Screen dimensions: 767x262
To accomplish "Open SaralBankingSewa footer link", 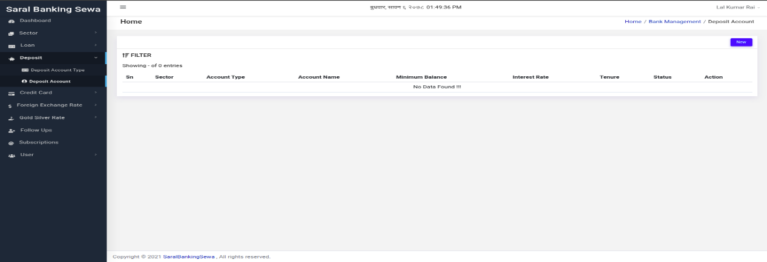I will (x=189, y=257).
